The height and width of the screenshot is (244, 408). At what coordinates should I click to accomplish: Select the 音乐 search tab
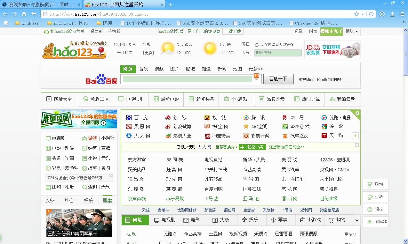(143, 69)
